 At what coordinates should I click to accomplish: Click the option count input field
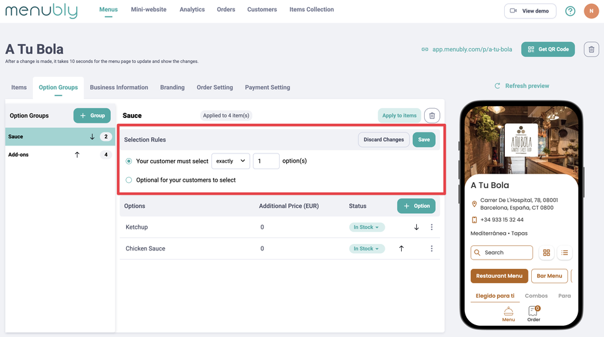[x=266, y=161]
